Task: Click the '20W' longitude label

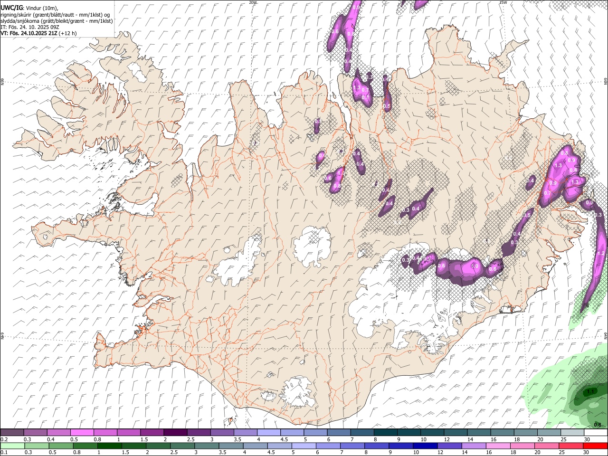Action: click(x=253, y=2)
